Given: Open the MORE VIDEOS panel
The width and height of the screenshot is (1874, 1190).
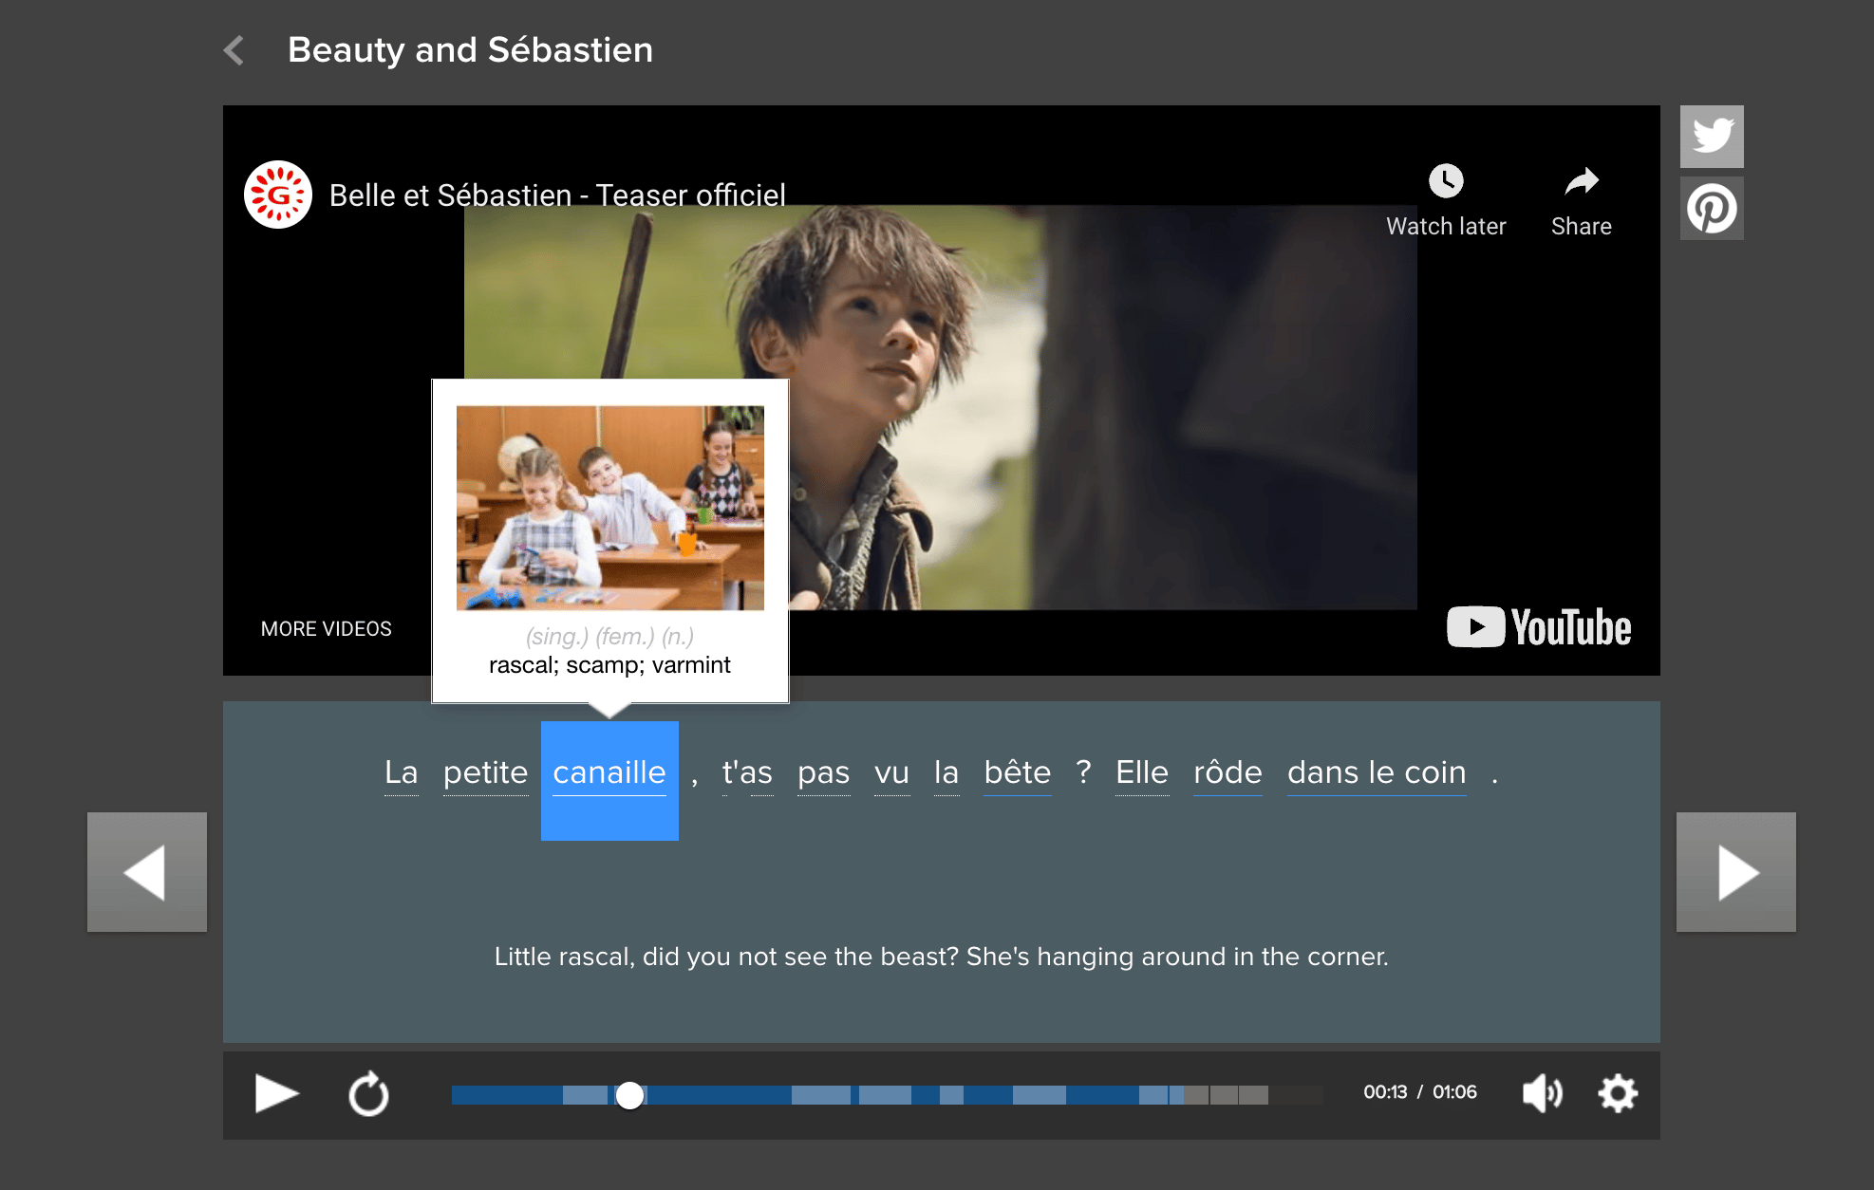Looking at the screenshot, I should (x=326, y=628).
